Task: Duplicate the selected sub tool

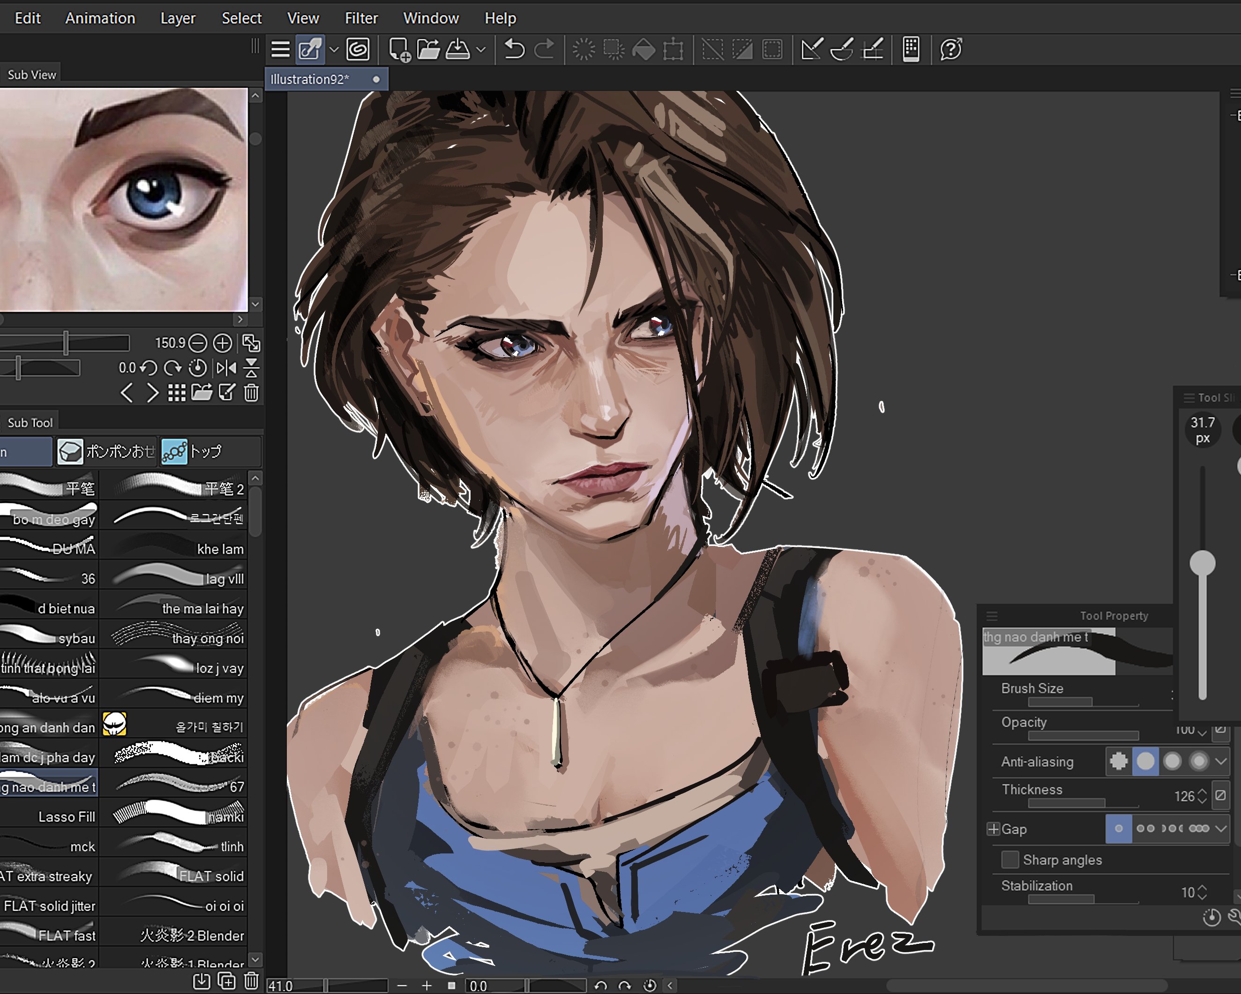Action: [x=226, y=981]
